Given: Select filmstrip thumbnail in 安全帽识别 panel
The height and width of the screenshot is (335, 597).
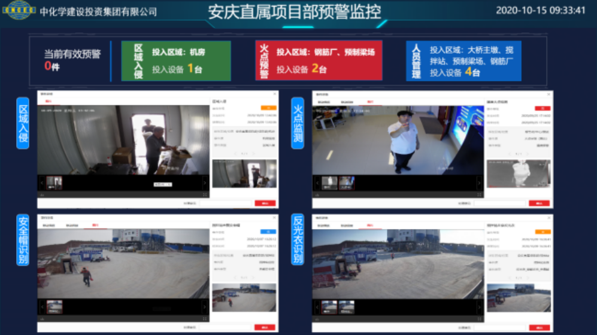Looking at the screenshot, I should tap(54, 306).
